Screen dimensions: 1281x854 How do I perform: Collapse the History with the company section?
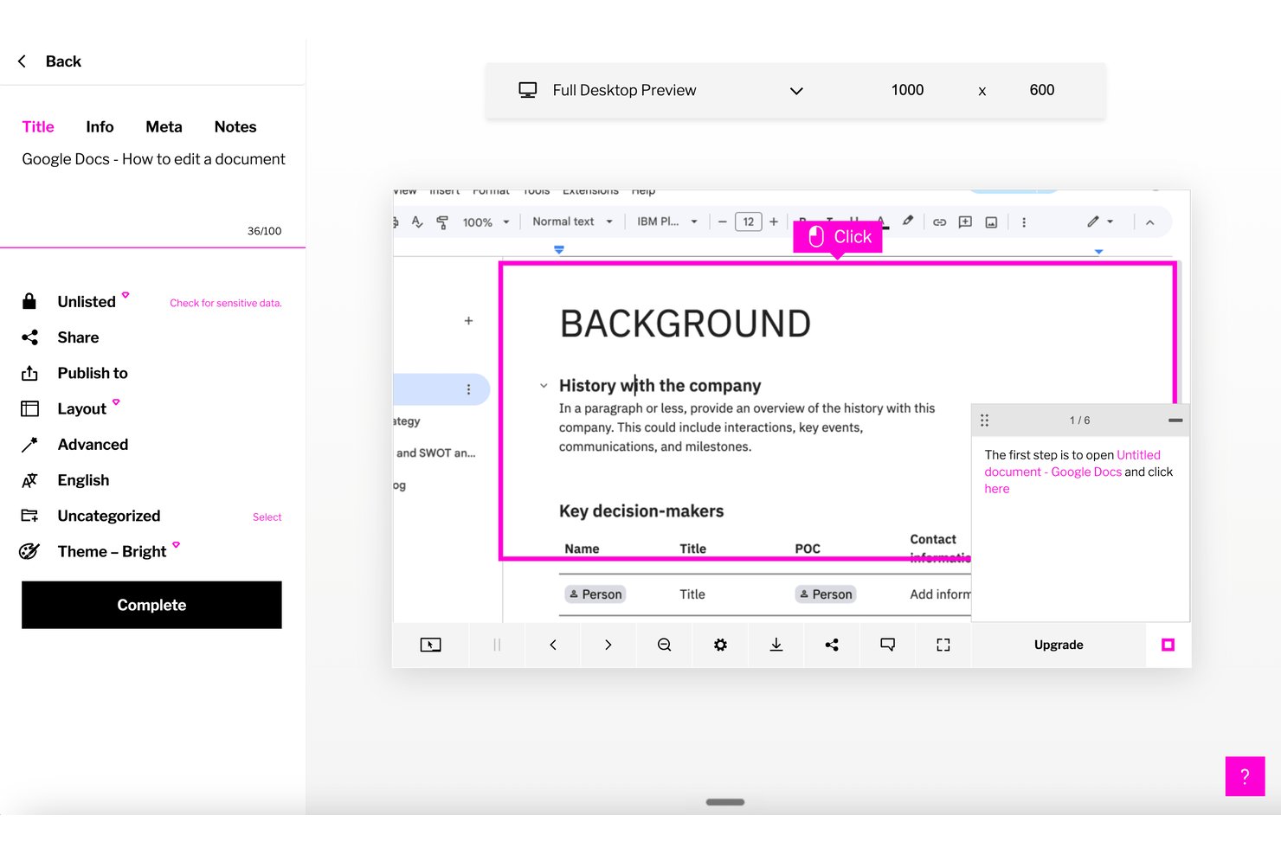[544, 386]
